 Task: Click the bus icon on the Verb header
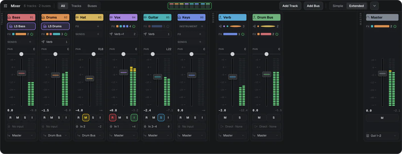point(221,17)
